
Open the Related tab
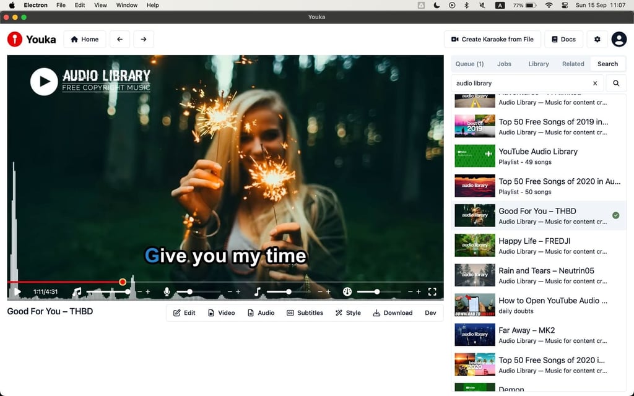pos(573,64)
